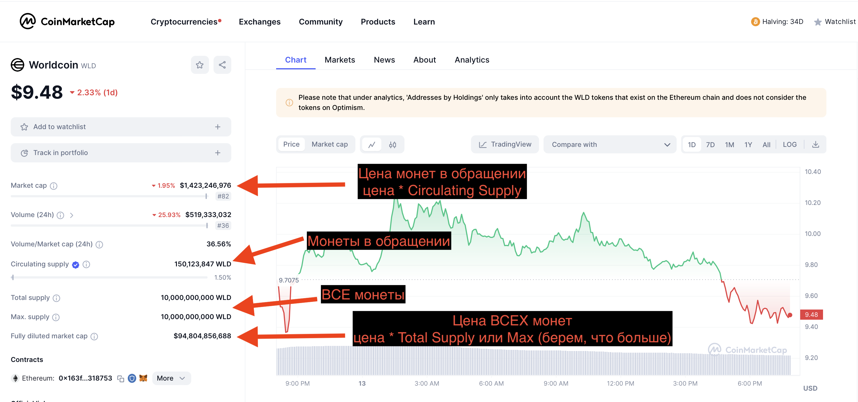The image size is (858, 402).
Task: Switch chart to Market cap view
Action: click(x=329, y=144)
